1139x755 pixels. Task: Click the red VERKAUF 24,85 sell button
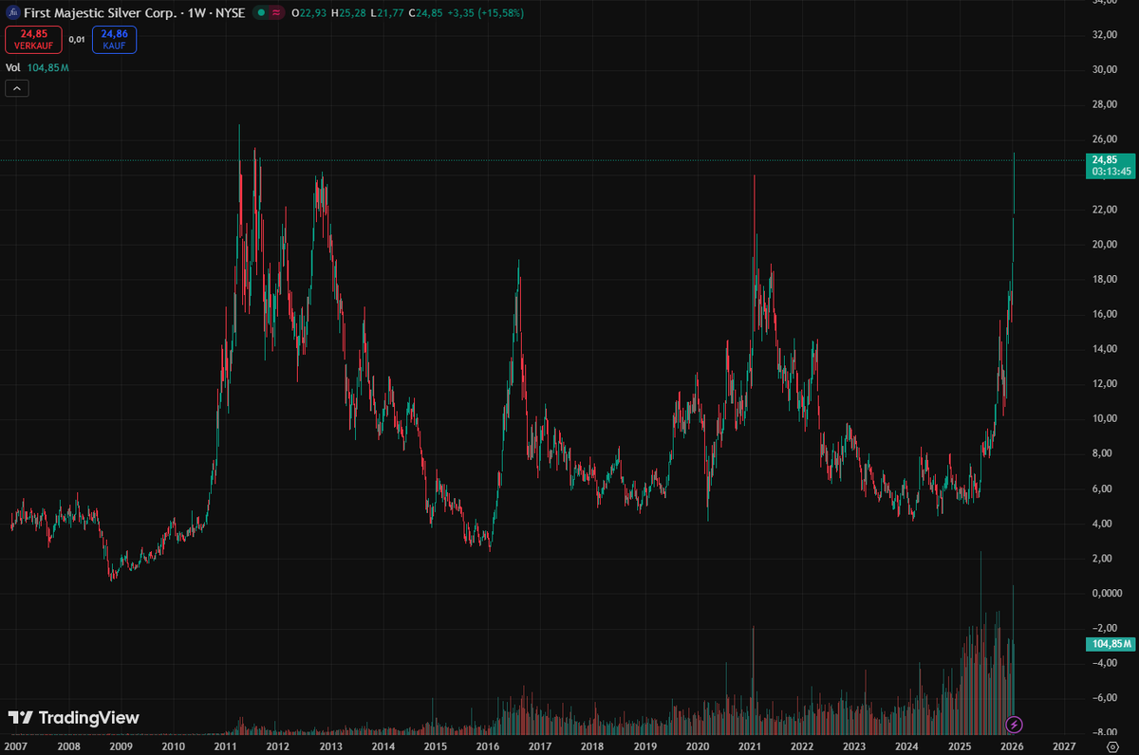pos(34,40)
